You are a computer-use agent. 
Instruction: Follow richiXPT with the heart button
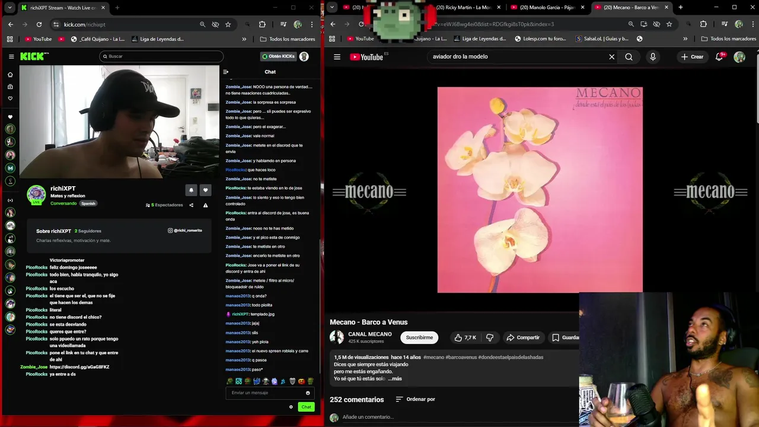point(205,190)
